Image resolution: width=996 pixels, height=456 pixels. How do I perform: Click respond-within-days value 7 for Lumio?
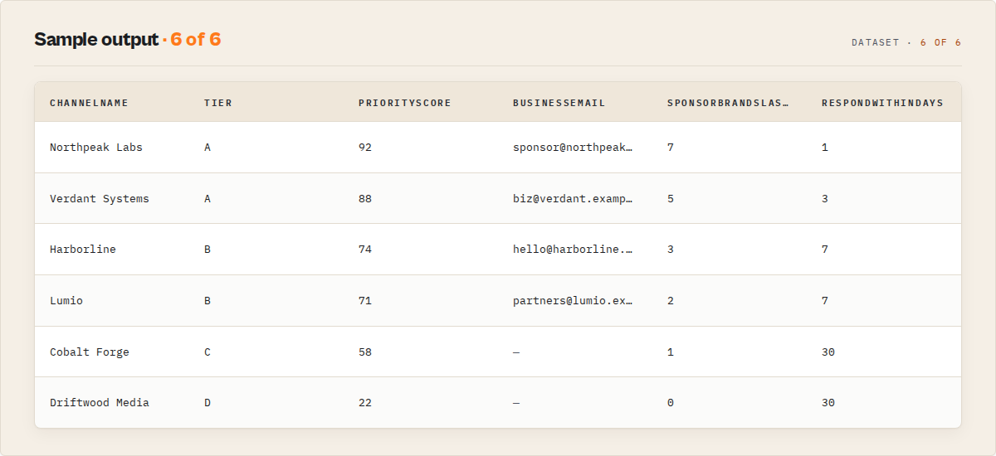pos(825,301)
